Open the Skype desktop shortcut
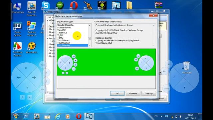This screenshot has width=213, height=120. (46, 5)
